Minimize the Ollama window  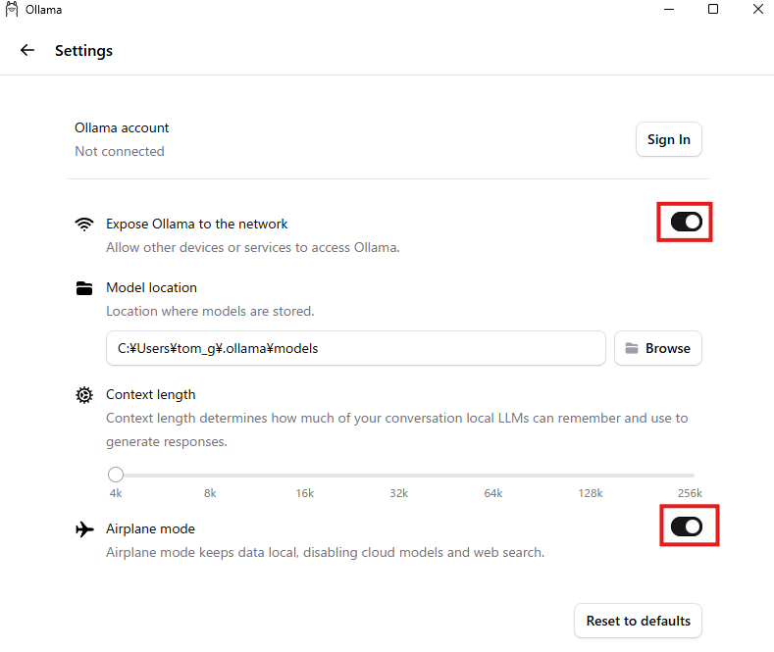(x=669, y=10)
